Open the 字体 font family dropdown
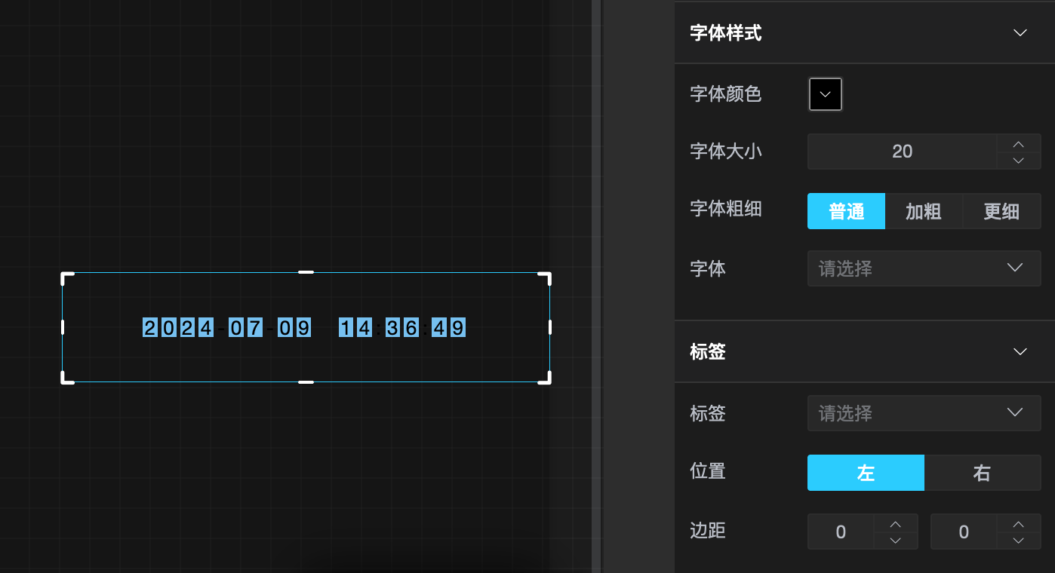1055x573 pixels. [924, 268]
